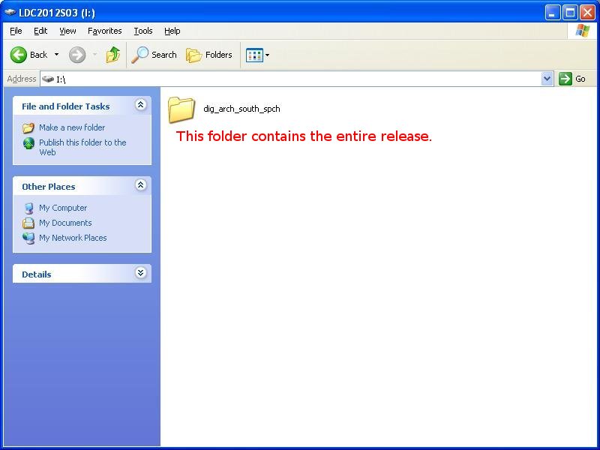Open the Search pane

[154, 55]
